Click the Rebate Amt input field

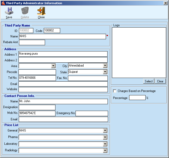(x=32, y=42)
